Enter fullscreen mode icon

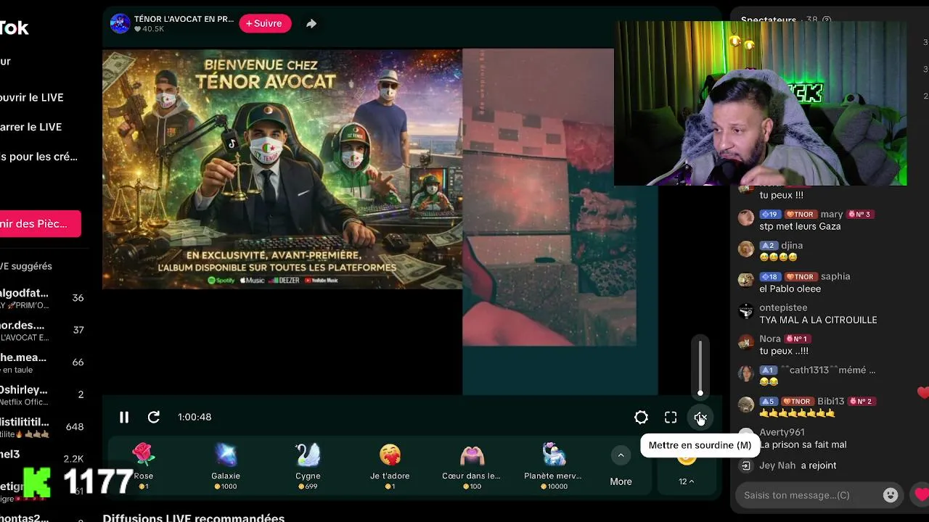(671, 417)
